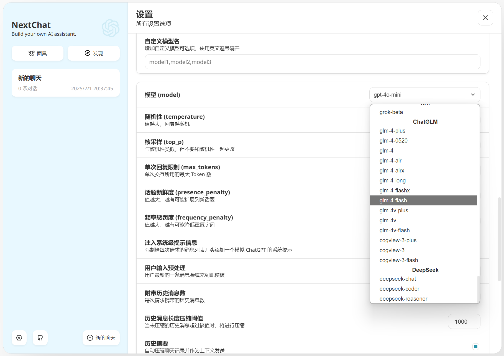
Task: Open the 新的聊天 conversation in the sidebar
Action: coord(65,82)
